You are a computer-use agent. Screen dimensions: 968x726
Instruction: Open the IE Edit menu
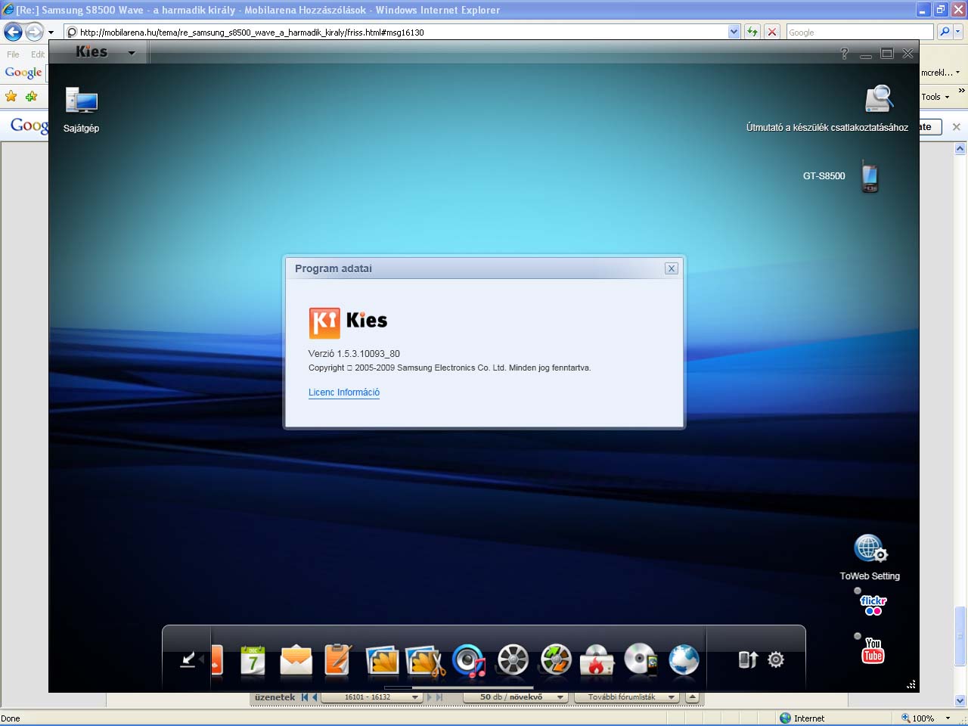pos(38,54)
